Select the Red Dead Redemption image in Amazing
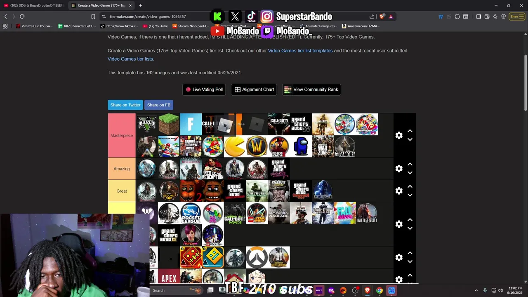 point(213,169)
